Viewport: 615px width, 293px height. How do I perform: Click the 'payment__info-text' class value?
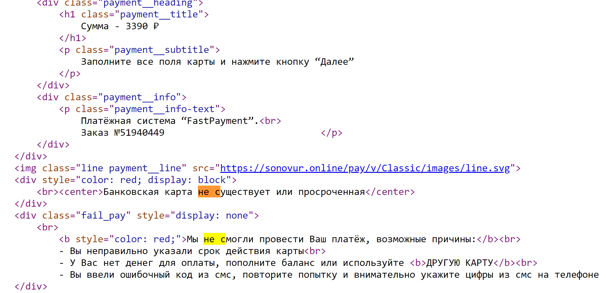165,109
